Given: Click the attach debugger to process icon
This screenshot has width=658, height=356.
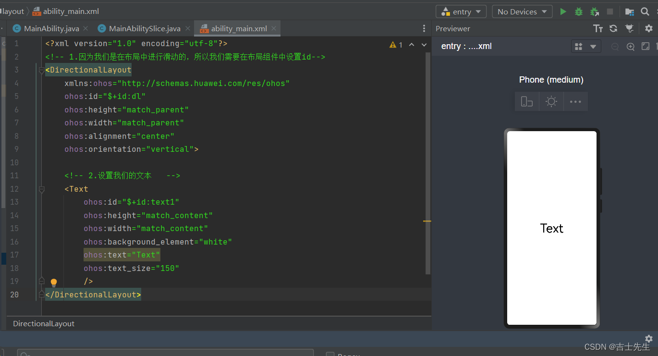Looking at the screenshot, I should click(x=595, y=12).
